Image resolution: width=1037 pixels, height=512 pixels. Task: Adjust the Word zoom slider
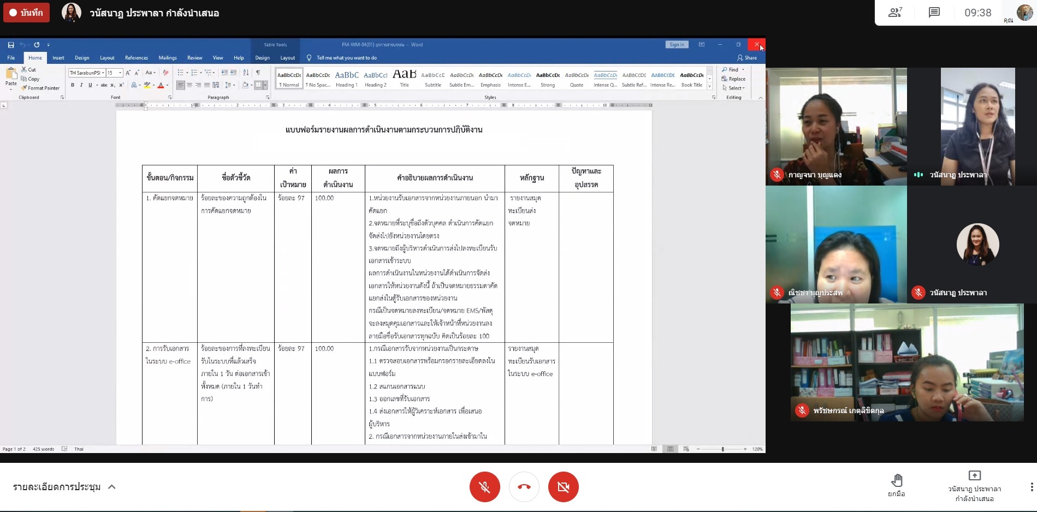pos(722,449)
